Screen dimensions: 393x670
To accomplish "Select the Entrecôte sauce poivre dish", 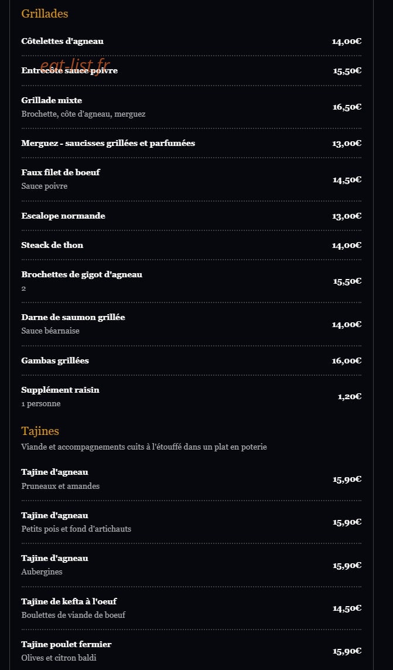I will 192,71.
